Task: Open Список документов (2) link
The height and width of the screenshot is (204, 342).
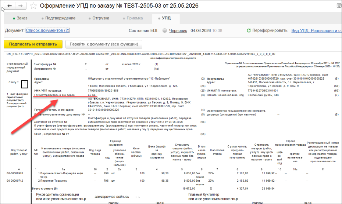Action: (47, 30)
